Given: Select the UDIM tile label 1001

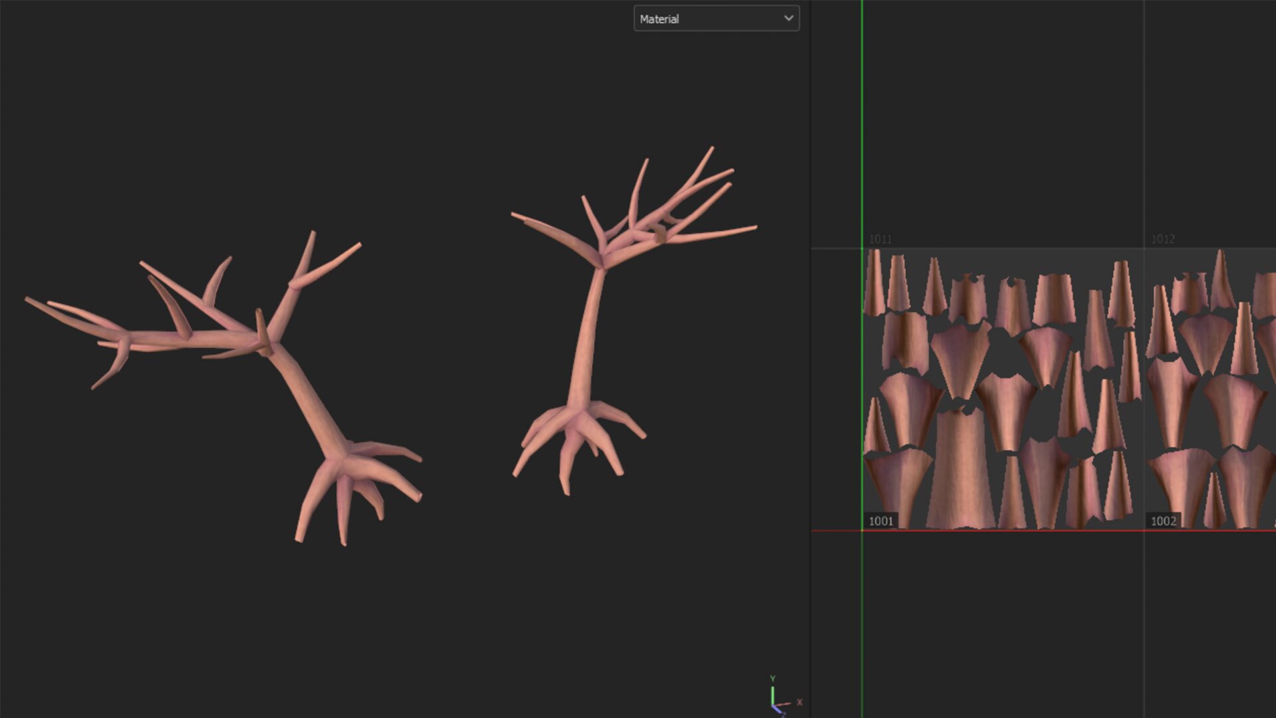Looking at the screenshot, I should (881, 521).
